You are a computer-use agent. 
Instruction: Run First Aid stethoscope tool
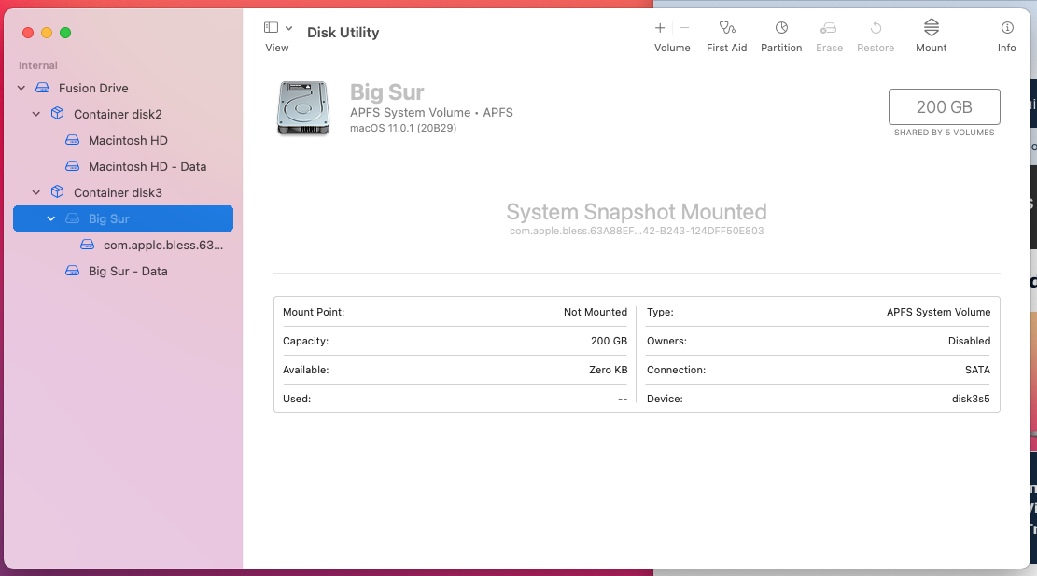tap(727, 28)
